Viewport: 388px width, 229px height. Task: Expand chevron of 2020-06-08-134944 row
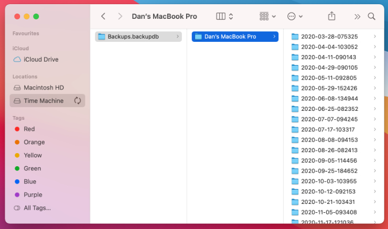click(375, 98)
